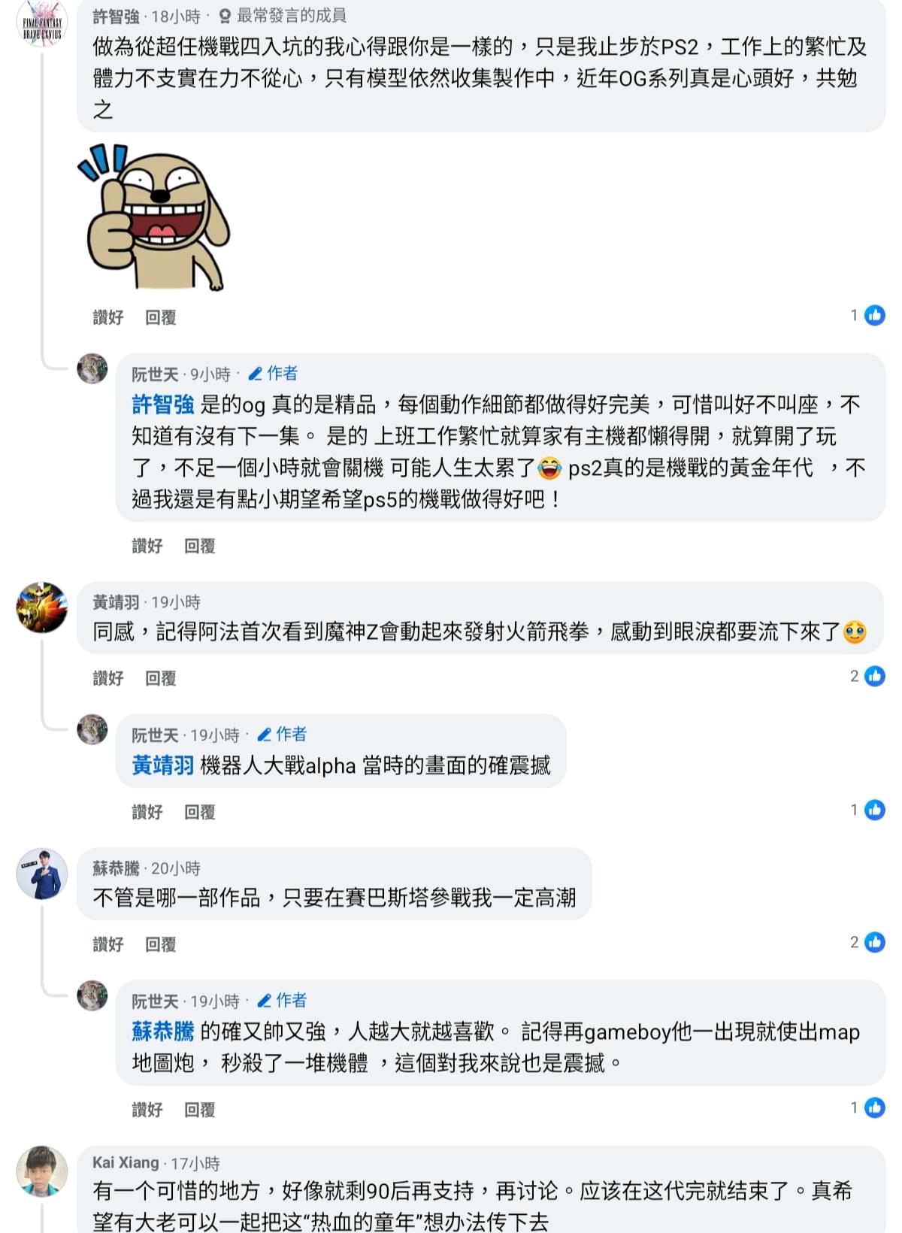Screen dimensions: 902x1233
Task: Open Kai Xiang's profile avatar
Action: pyautogui.click(x=42, y=1171)
